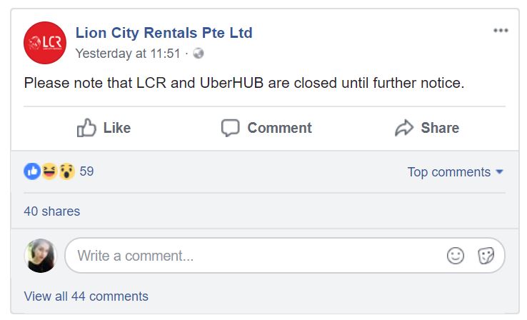
Task: Click the Haha laughing reaction icon
Action: 49,171
